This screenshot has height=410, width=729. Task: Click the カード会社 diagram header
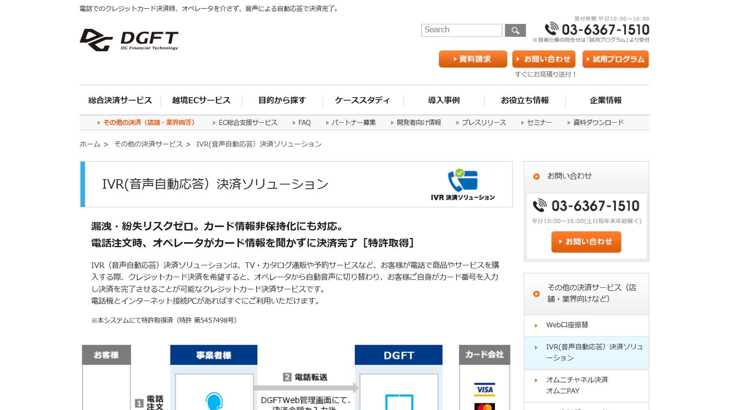(484, 355)
